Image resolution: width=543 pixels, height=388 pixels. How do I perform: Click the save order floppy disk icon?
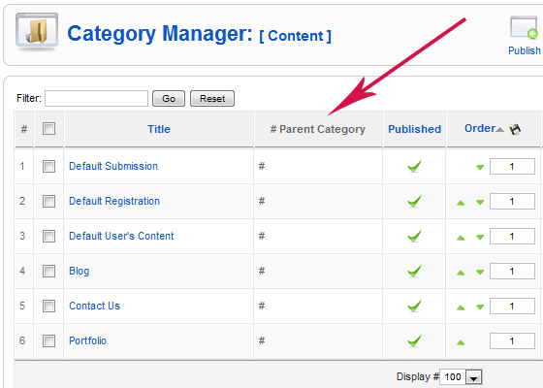pyautogui.click(x=515, y=129)
